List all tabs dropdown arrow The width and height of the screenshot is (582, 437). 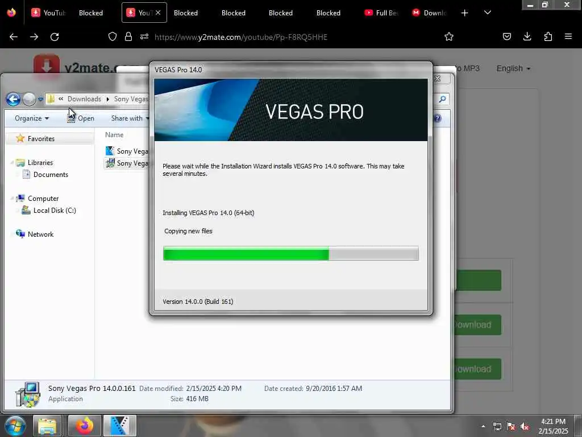(487, 13)
